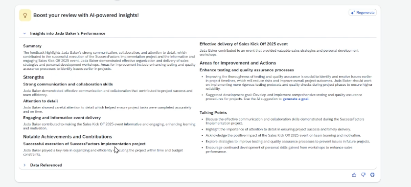411x187 pixels.
Task: Collapse the Insights into Performance section chevron
Action: [x=24, y=34]
